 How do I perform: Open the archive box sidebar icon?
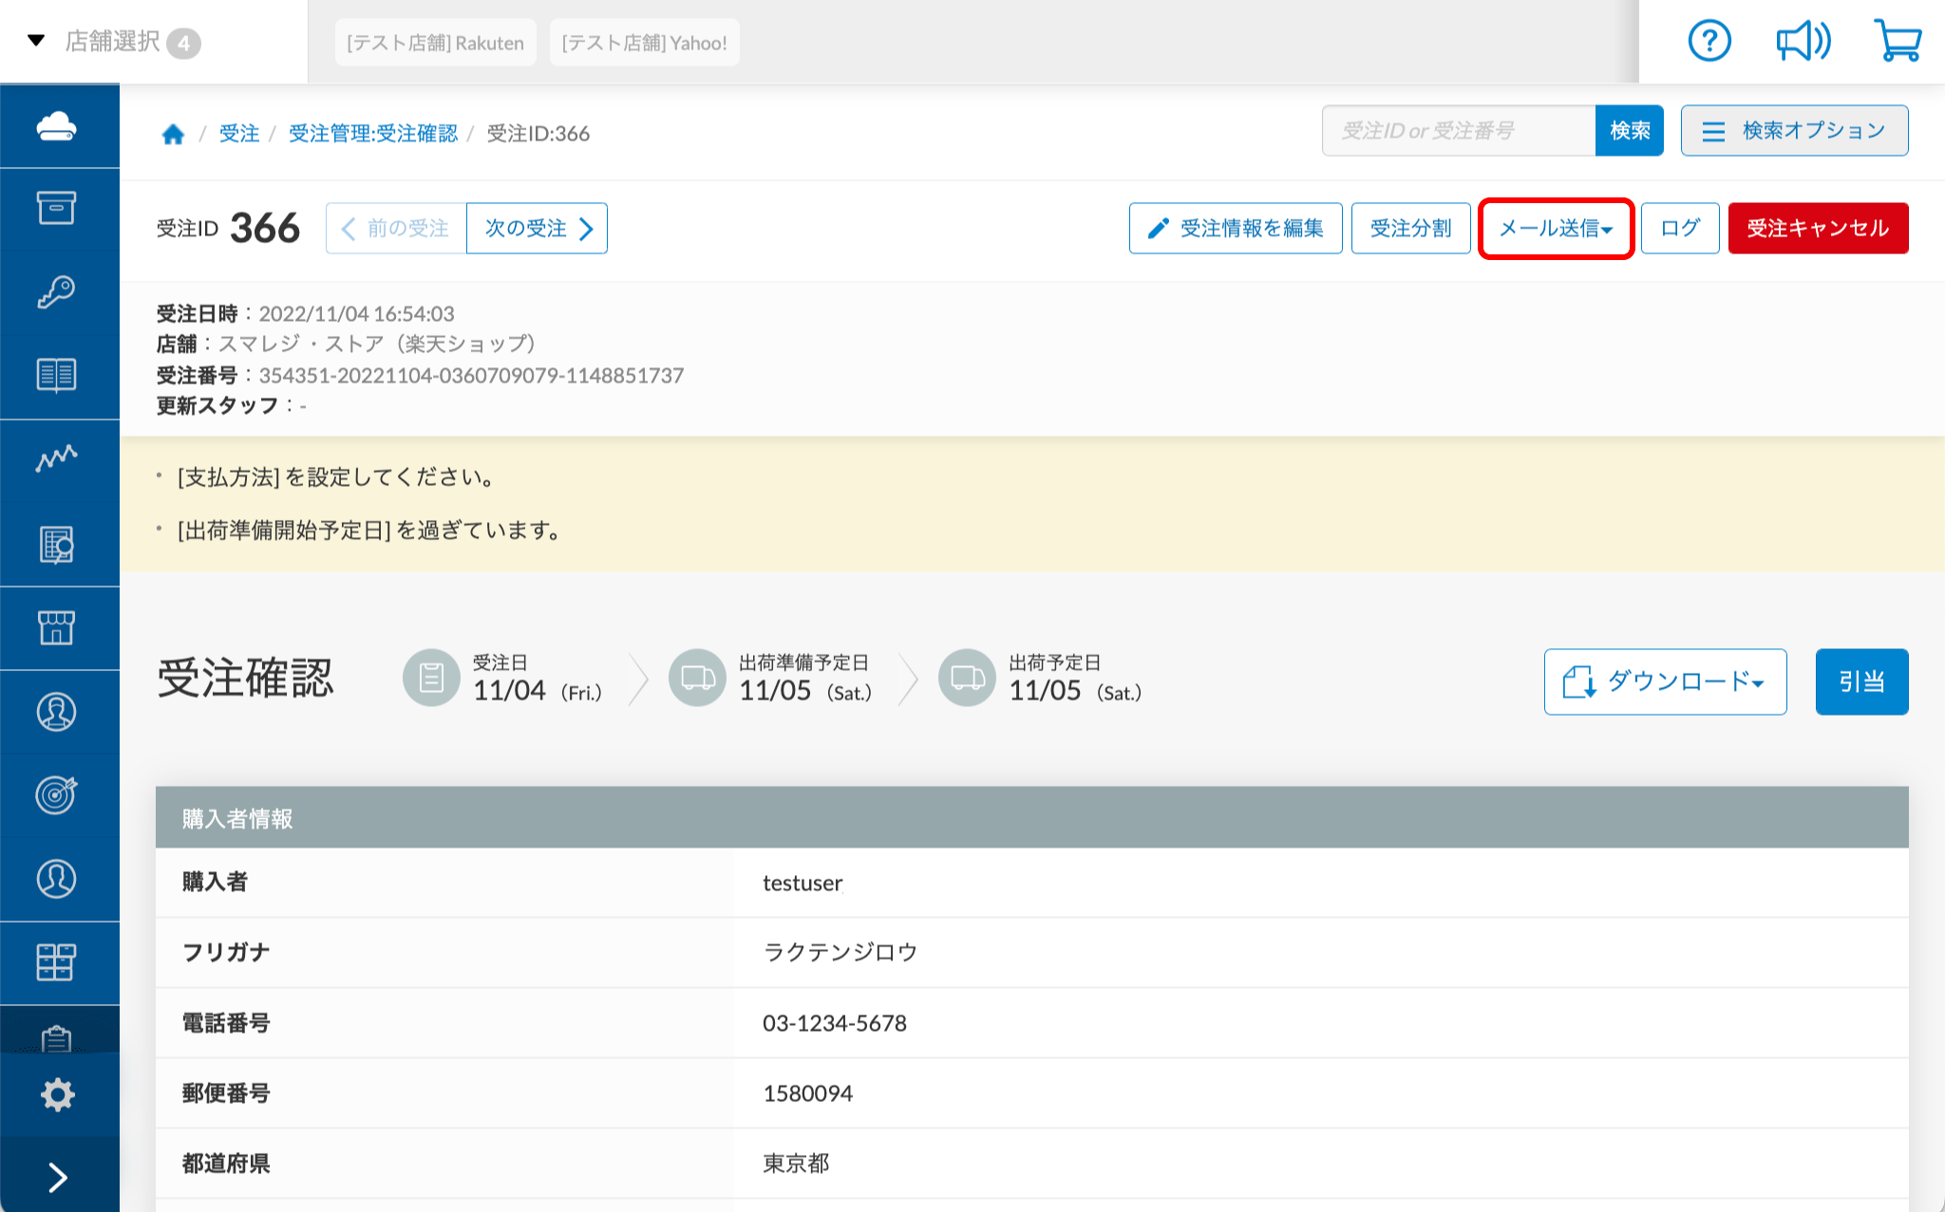point(57,208)
